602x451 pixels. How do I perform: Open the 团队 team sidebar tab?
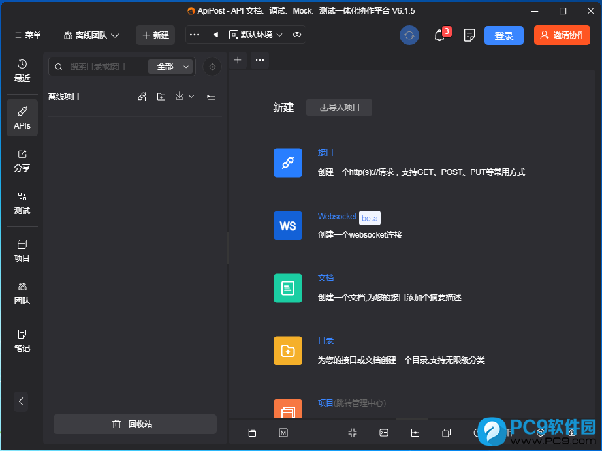point(22,294)
